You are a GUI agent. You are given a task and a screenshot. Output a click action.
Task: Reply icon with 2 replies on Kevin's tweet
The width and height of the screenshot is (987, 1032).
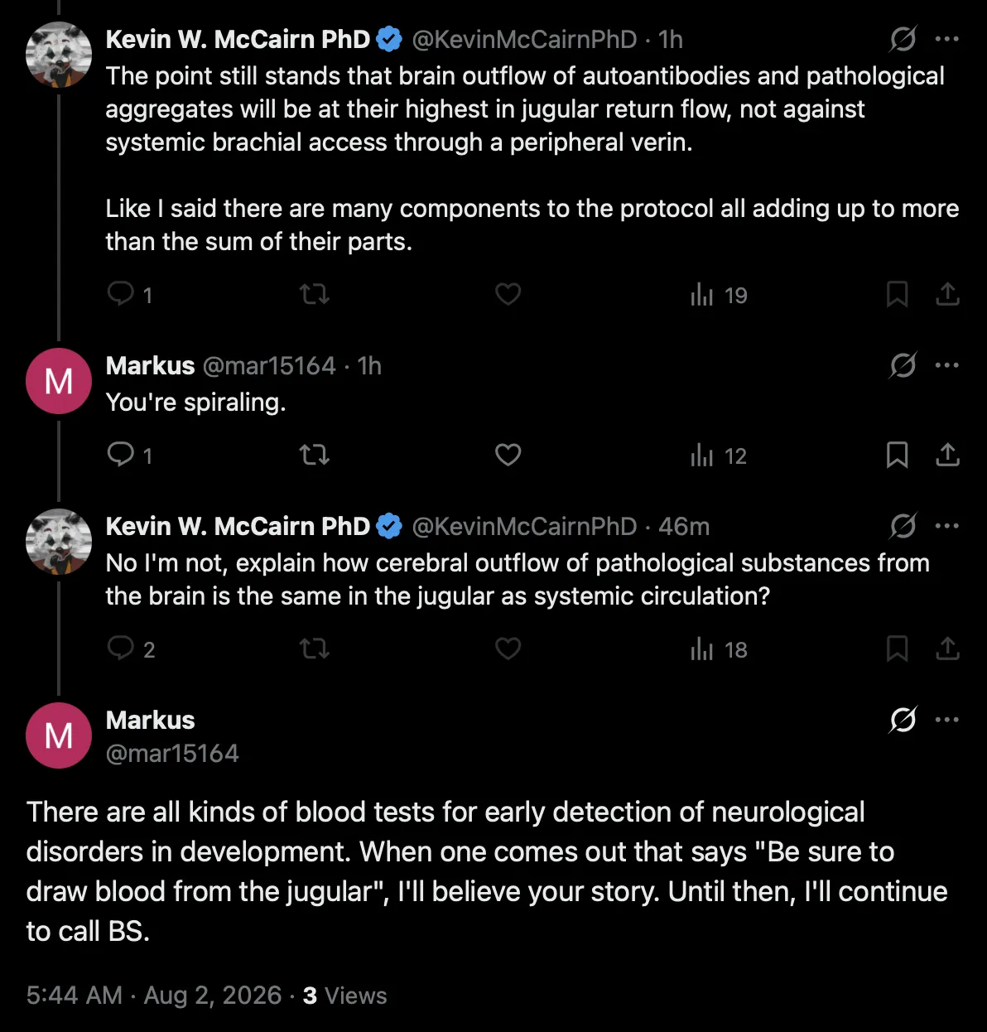(x=132, y=649)
